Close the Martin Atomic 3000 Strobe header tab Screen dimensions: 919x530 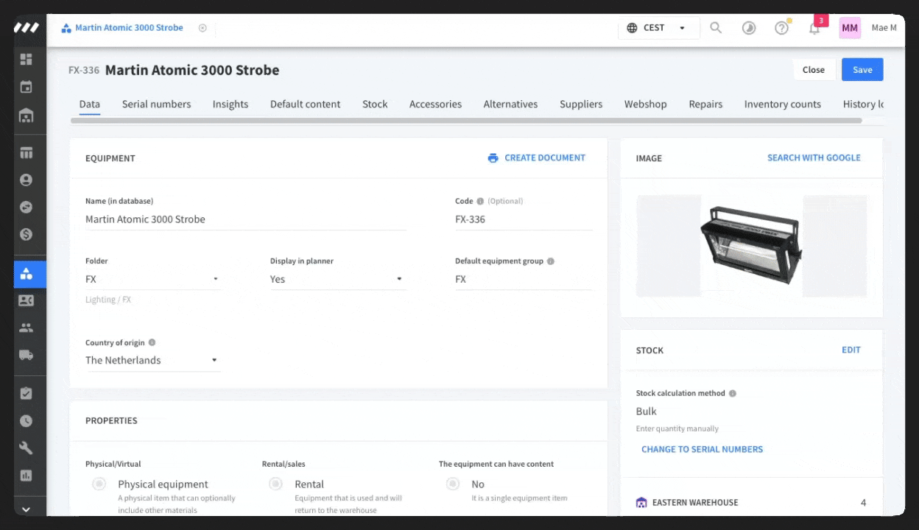click(203, 28)
